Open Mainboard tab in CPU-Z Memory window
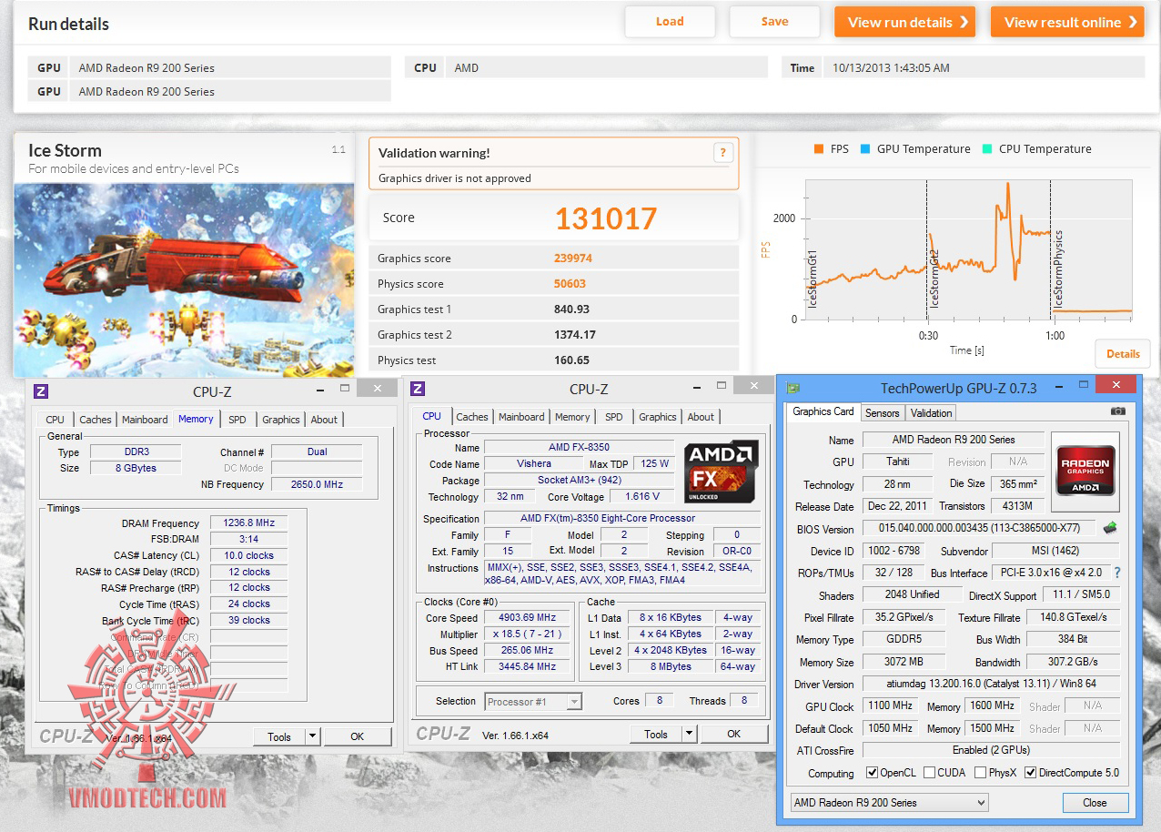The width and height of the screenshot is (1161, 832). click(x=145, y=420)
